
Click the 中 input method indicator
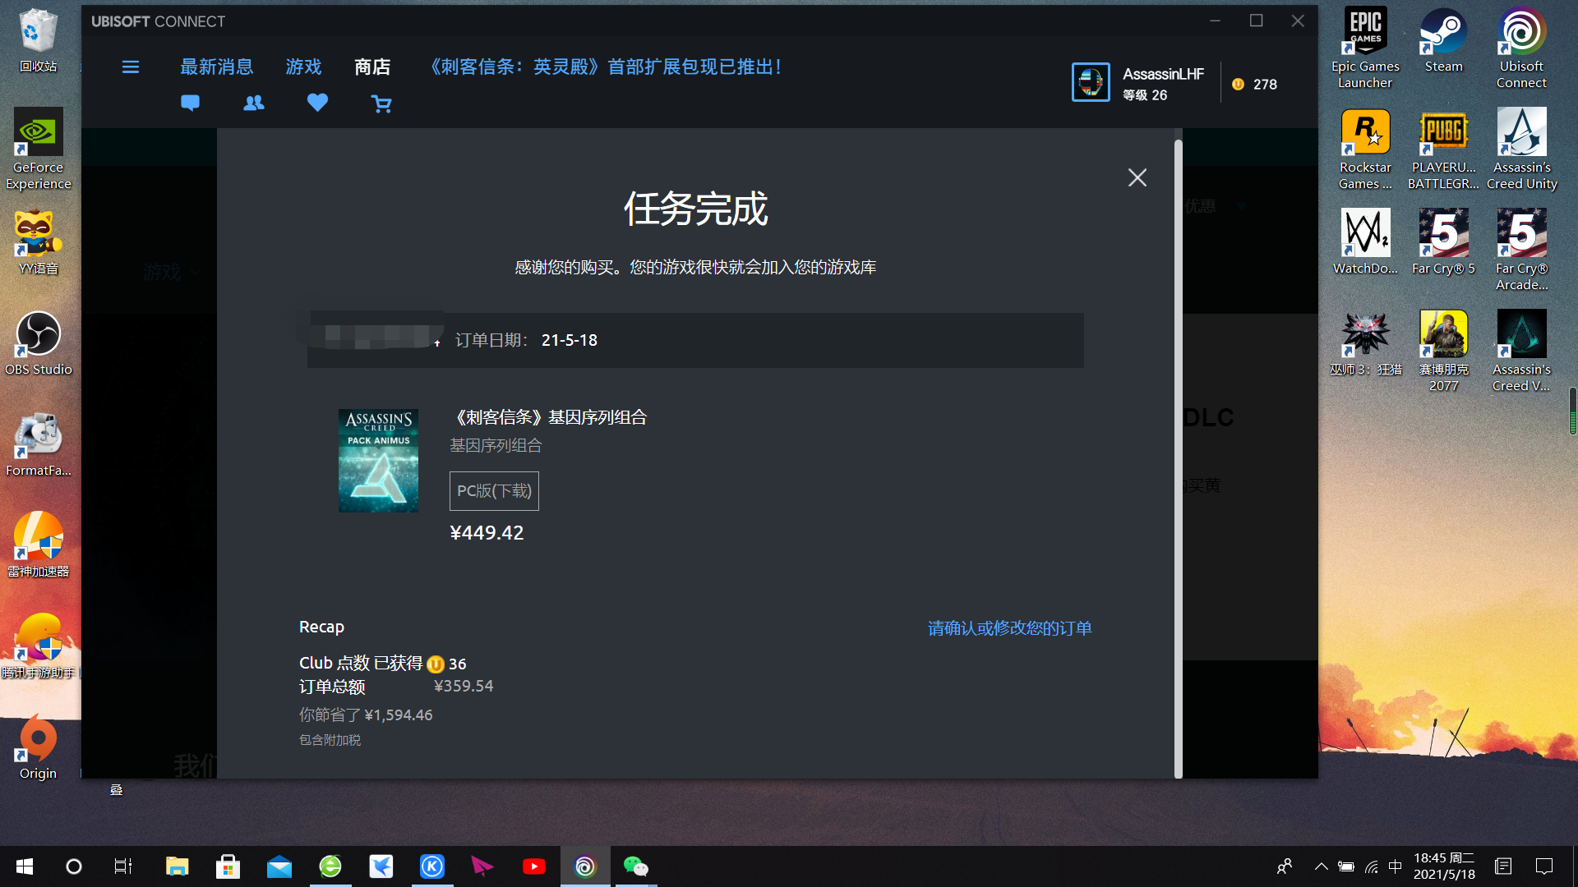click(1396, 866)
